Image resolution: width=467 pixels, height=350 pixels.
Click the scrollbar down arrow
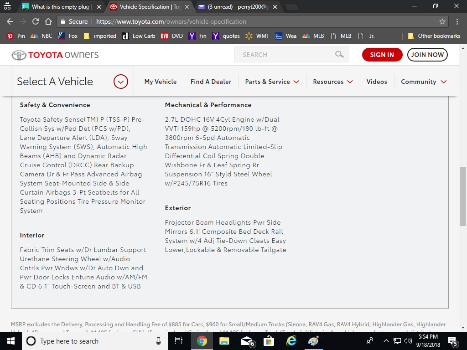pos(463,328)
